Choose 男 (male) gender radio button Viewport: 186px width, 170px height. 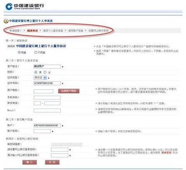36,72
